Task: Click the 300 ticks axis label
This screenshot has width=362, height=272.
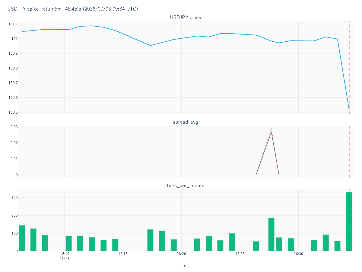Action: point(14,198)
